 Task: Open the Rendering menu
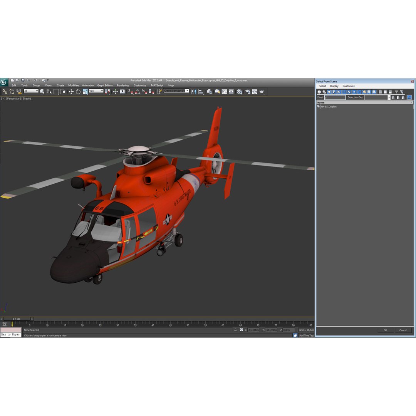point(122,86)
